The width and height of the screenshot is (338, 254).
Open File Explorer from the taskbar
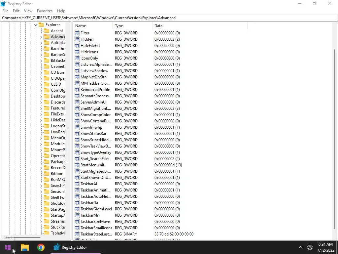coord(24,247)
